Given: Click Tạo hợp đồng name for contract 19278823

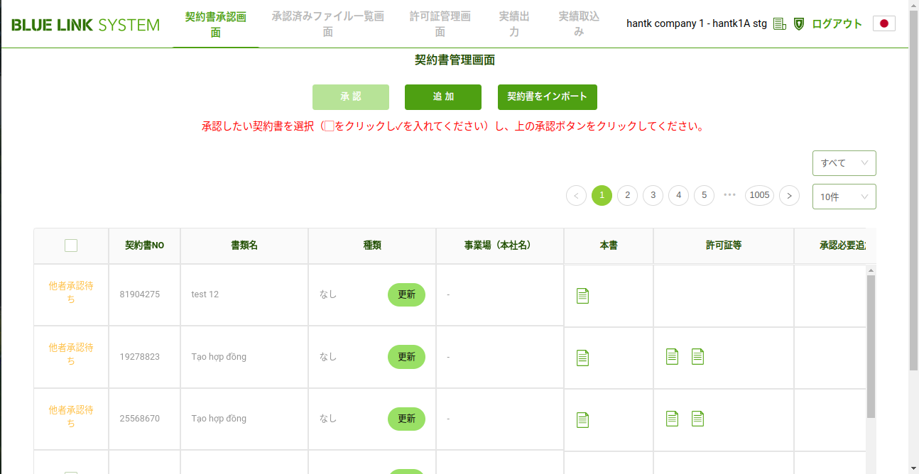Looking at the screenshot, I should click(219, 357).
